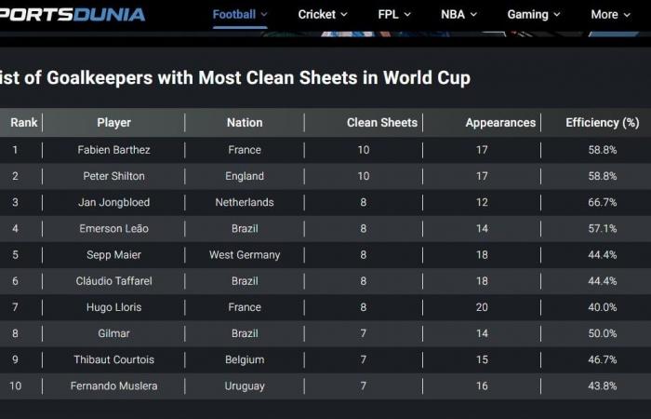The width and height of the screenshot is (651, 419).
Task: Open the Gaming navigation menu
Action: [x=534, y=14]
